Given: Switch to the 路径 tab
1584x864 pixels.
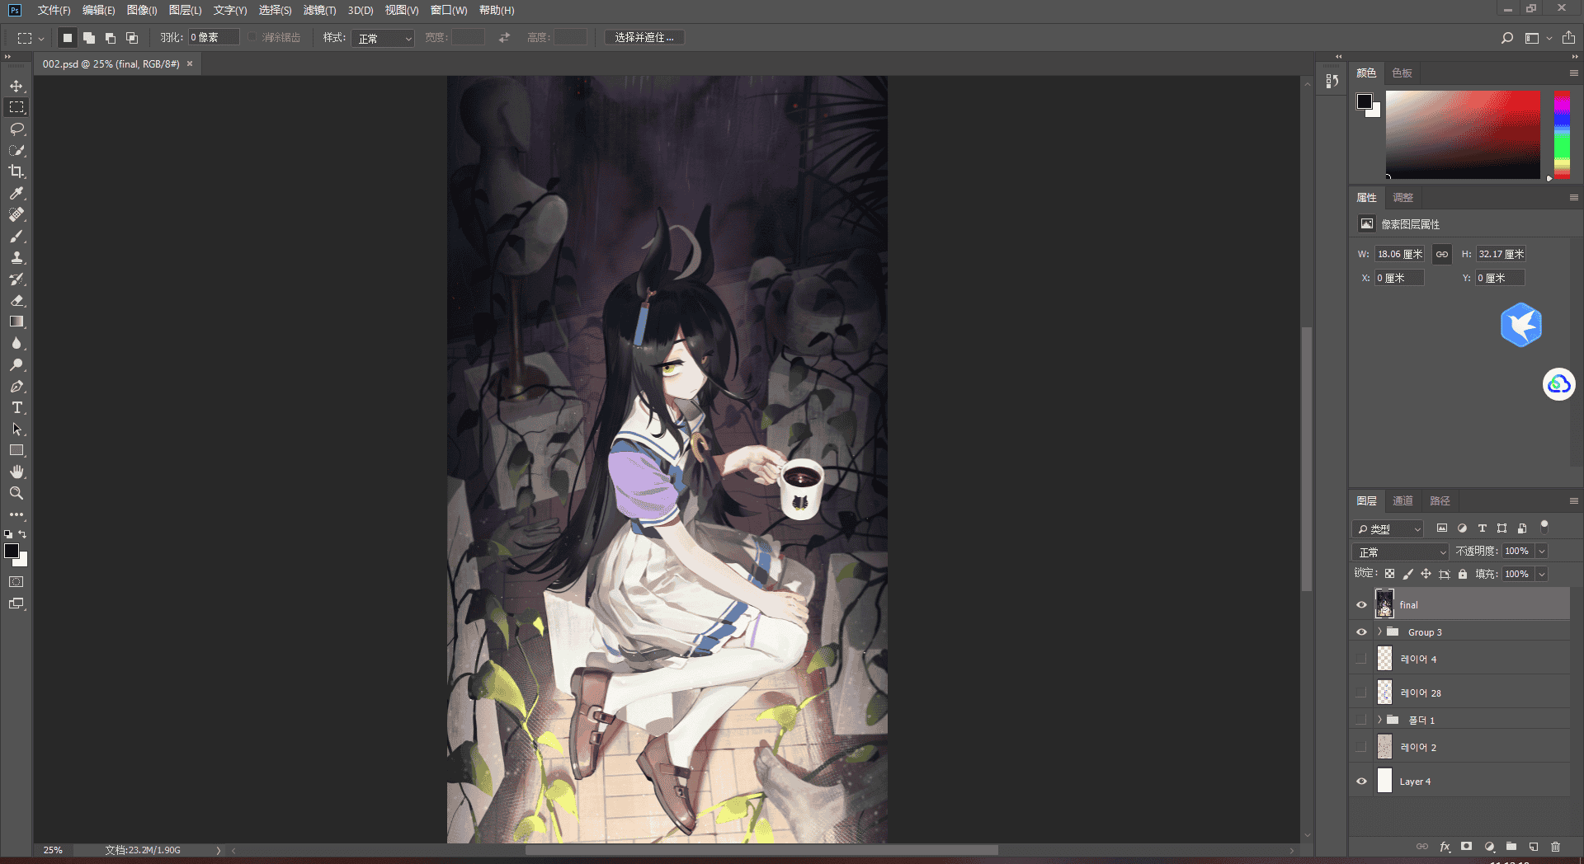Looking at the screenshot, I should click(1440, 500).
